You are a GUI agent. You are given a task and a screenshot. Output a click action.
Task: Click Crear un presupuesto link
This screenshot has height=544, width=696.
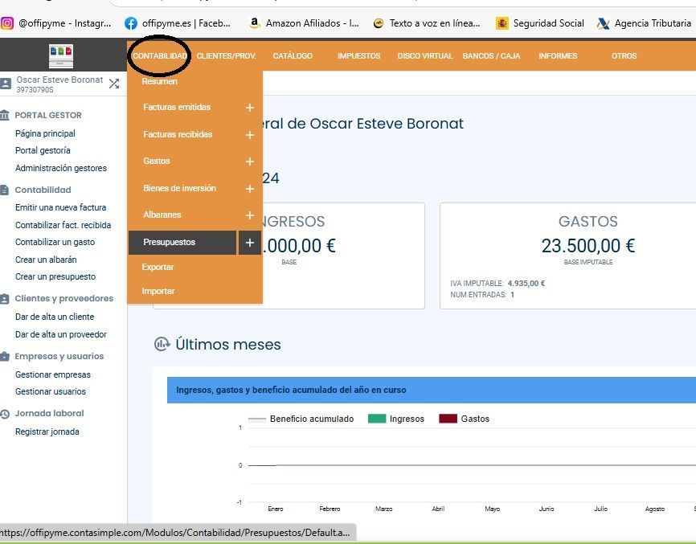(x=55, y=277)
